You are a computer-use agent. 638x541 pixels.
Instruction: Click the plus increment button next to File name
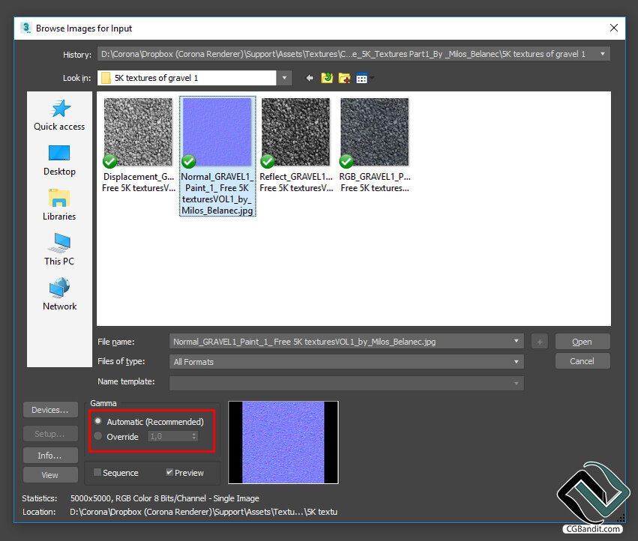point(540,342)
